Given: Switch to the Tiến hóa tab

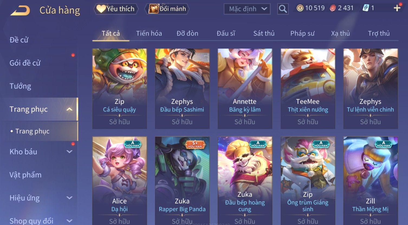Looking at the screenshot, I should 149,33.
